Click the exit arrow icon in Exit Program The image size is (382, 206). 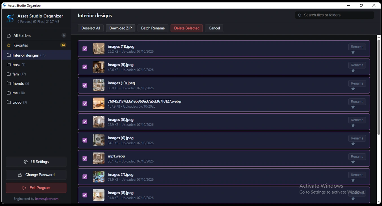[x=24, y=188]
